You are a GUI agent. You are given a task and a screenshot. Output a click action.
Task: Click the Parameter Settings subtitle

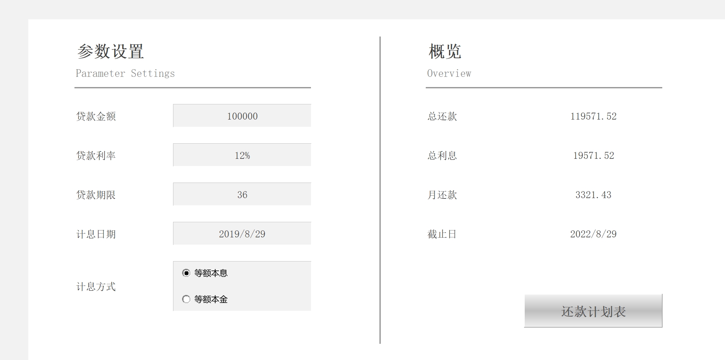pos(125,73)
